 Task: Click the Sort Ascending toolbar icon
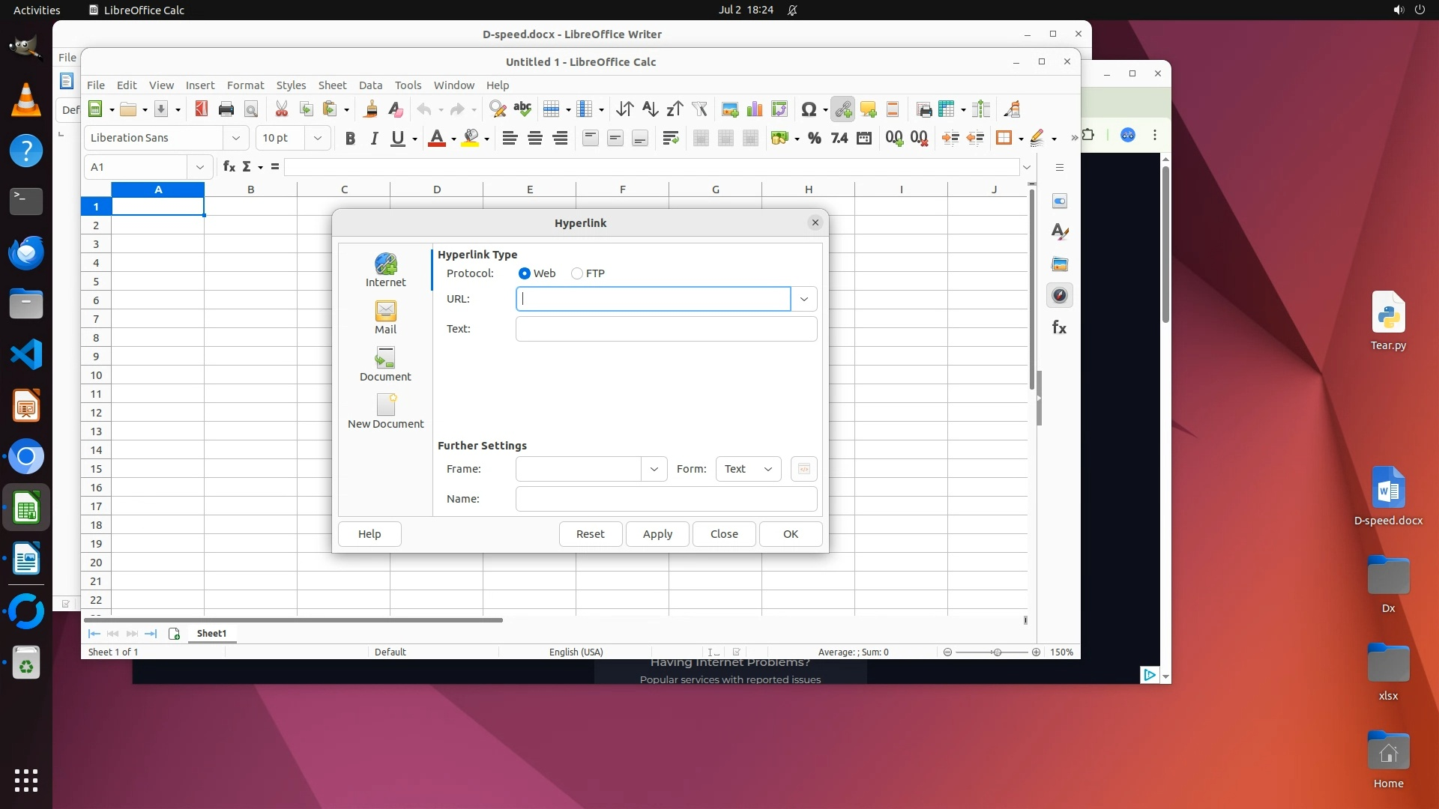click(x=650, y=109)
